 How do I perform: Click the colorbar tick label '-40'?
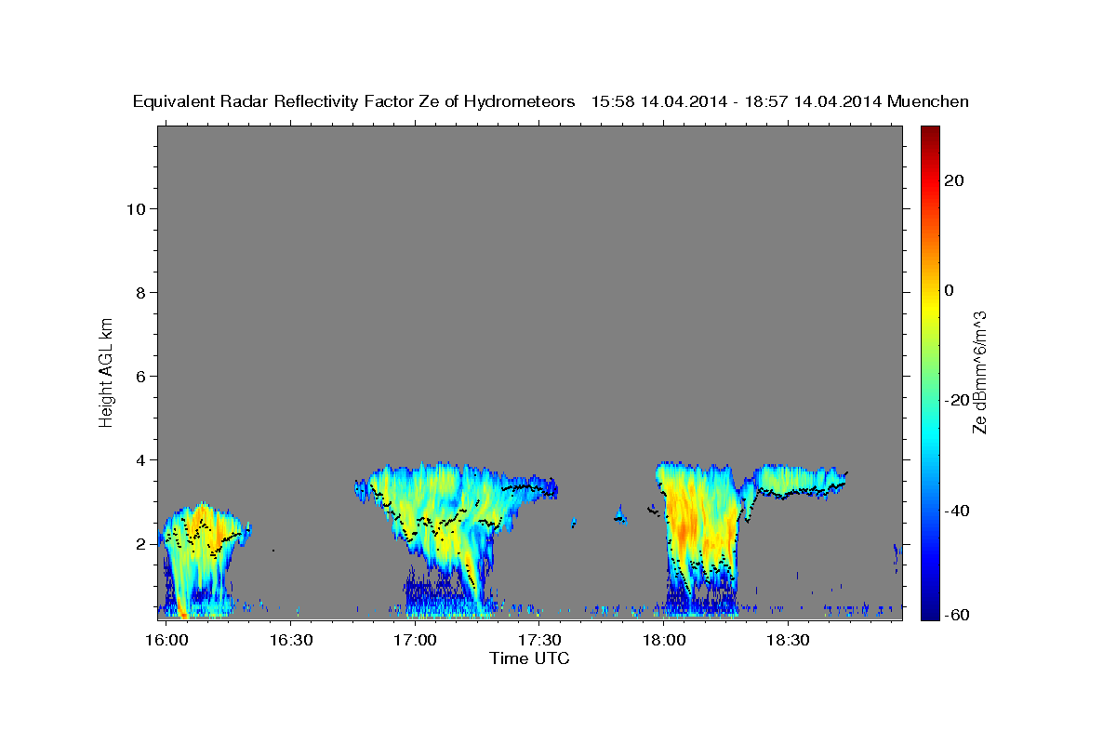(956, 510)
